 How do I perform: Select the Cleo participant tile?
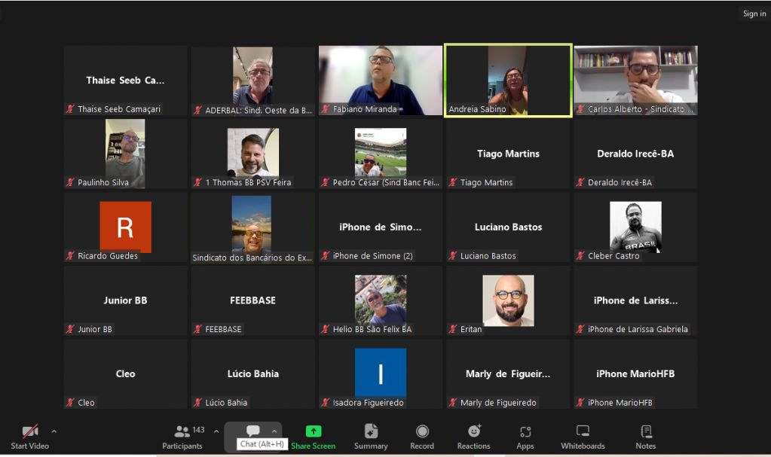pos(125,374)
